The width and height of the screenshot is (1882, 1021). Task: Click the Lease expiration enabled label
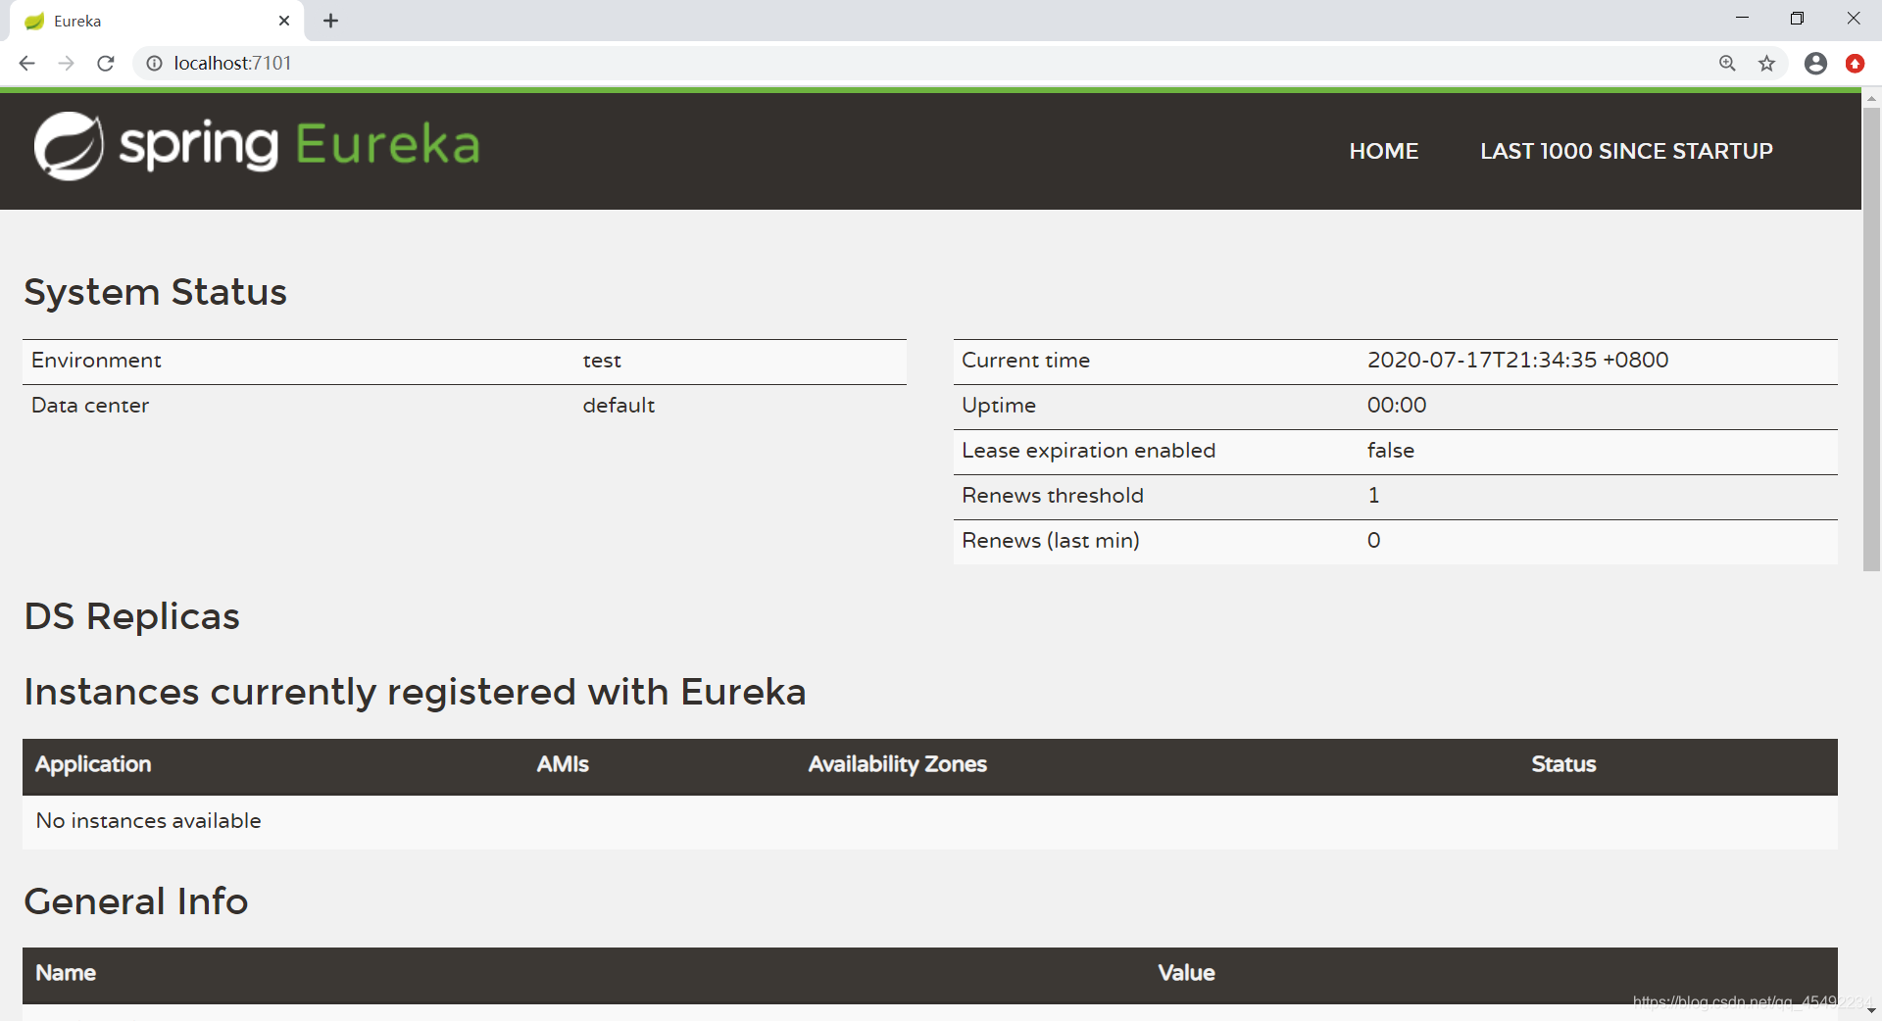(x=1088, y=451)
